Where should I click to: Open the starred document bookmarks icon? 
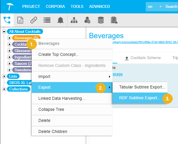[20, 20]
